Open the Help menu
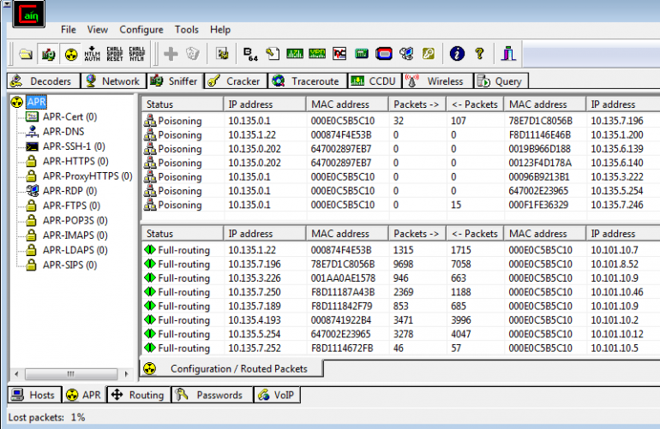The width and height of the screenshot is (660, 429). [220, 29]
